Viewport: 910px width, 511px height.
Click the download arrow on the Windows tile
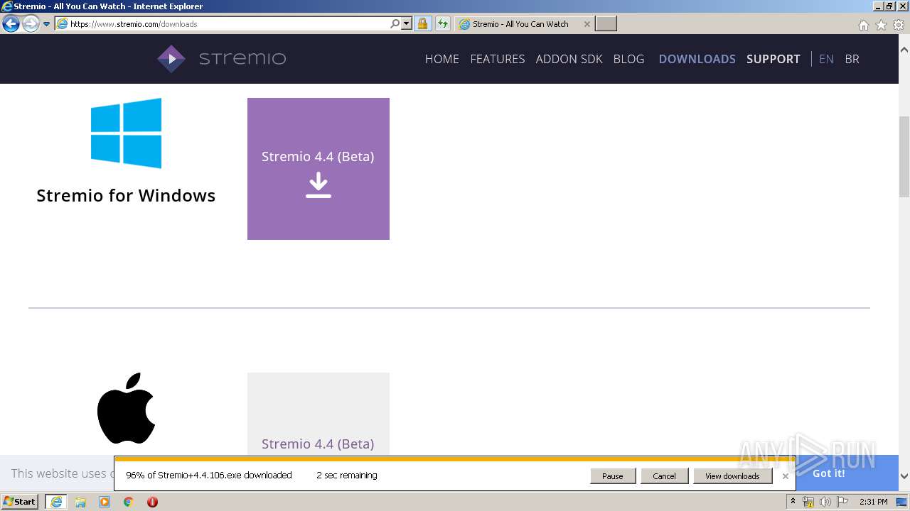[318, 186]
